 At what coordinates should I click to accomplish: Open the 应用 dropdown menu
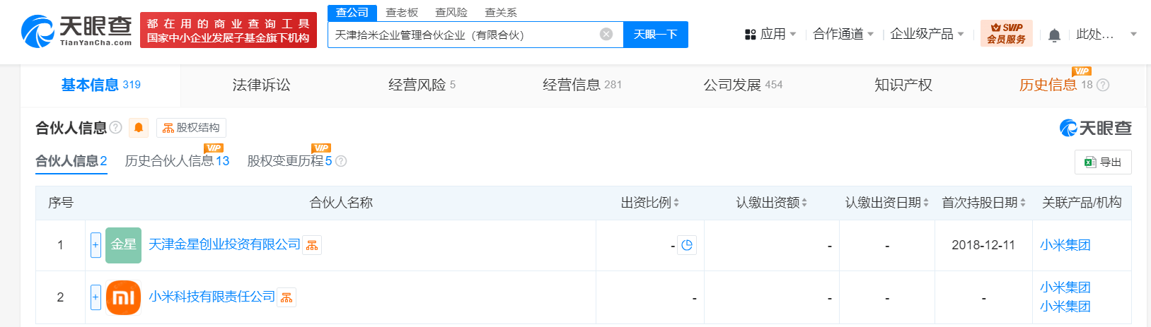[x=770, y=34]
